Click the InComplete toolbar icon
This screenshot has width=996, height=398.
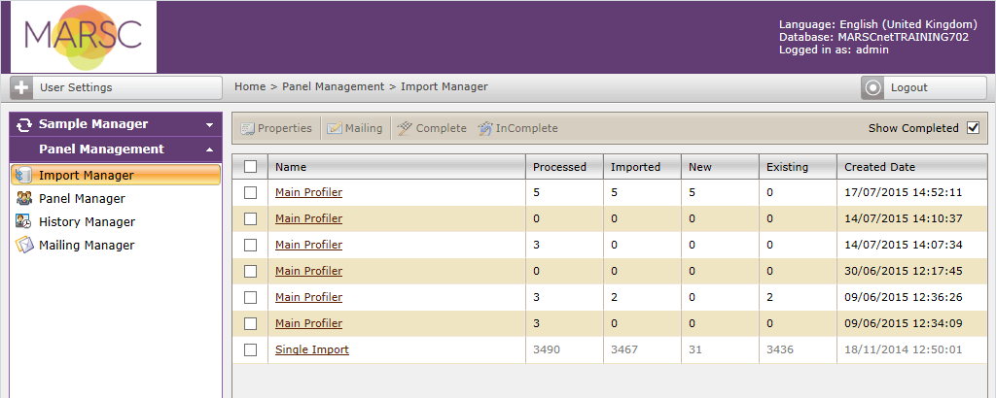(x=485, y=129)
